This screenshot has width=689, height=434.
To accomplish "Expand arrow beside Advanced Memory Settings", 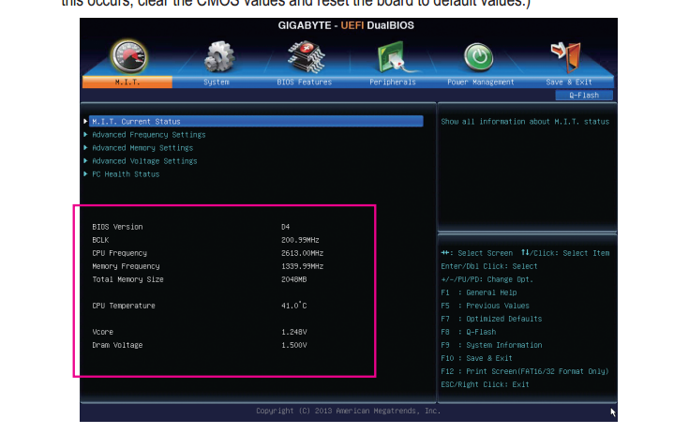I will pyautogui.click(x=85, y=147).
